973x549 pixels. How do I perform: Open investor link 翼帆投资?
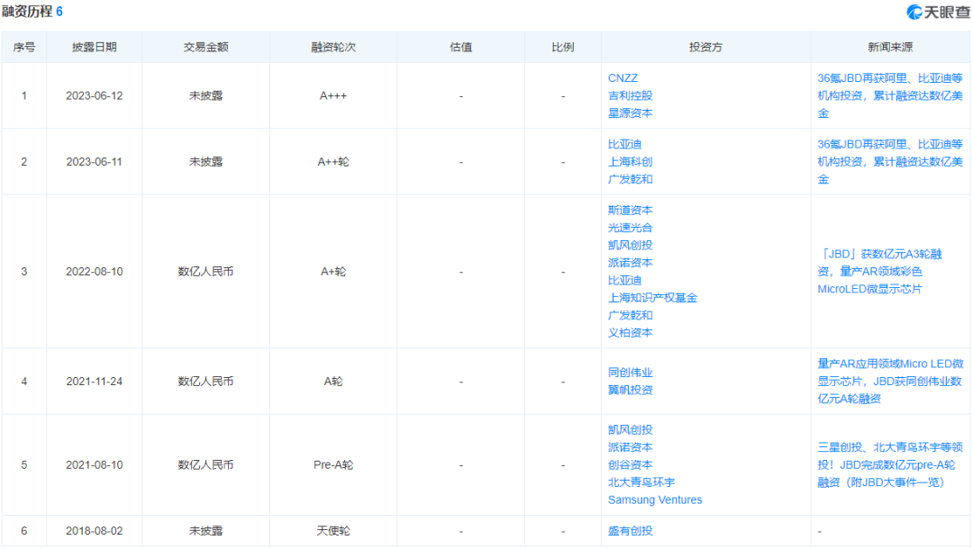coord(630,390)
